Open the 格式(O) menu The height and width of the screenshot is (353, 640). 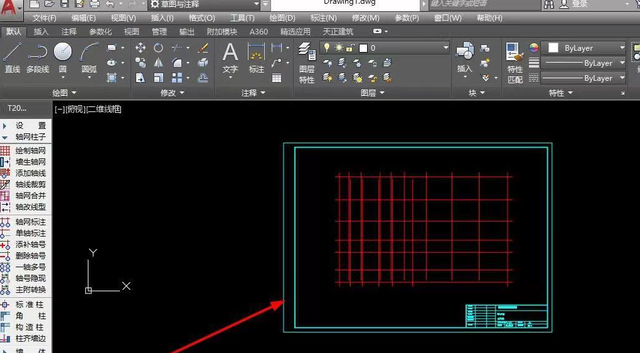[201, 18]
